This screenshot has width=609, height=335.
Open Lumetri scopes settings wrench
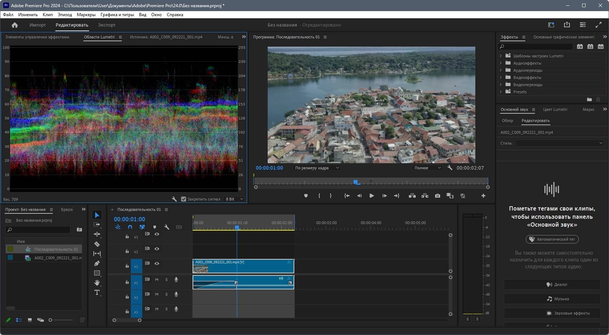coord(174,199)
